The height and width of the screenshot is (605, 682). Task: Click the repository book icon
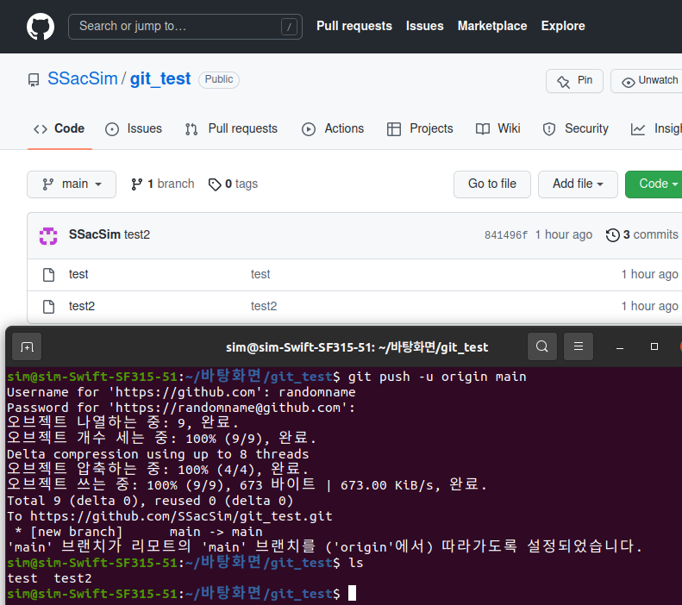click(x=34, y=80)
